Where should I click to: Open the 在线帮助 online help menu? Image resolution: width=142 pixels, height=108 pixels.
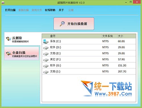point(50,10)
